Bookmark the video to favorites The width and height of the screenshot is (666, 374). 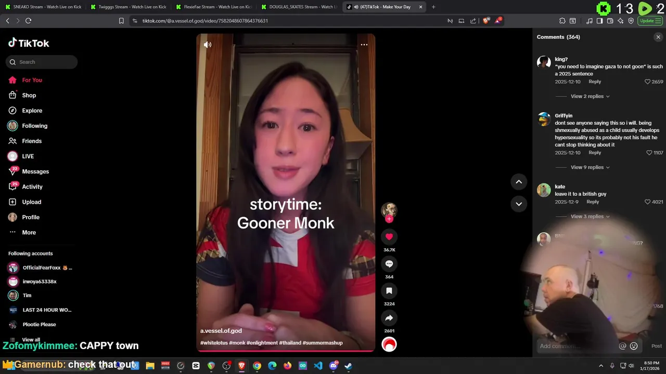coord(389,291)
